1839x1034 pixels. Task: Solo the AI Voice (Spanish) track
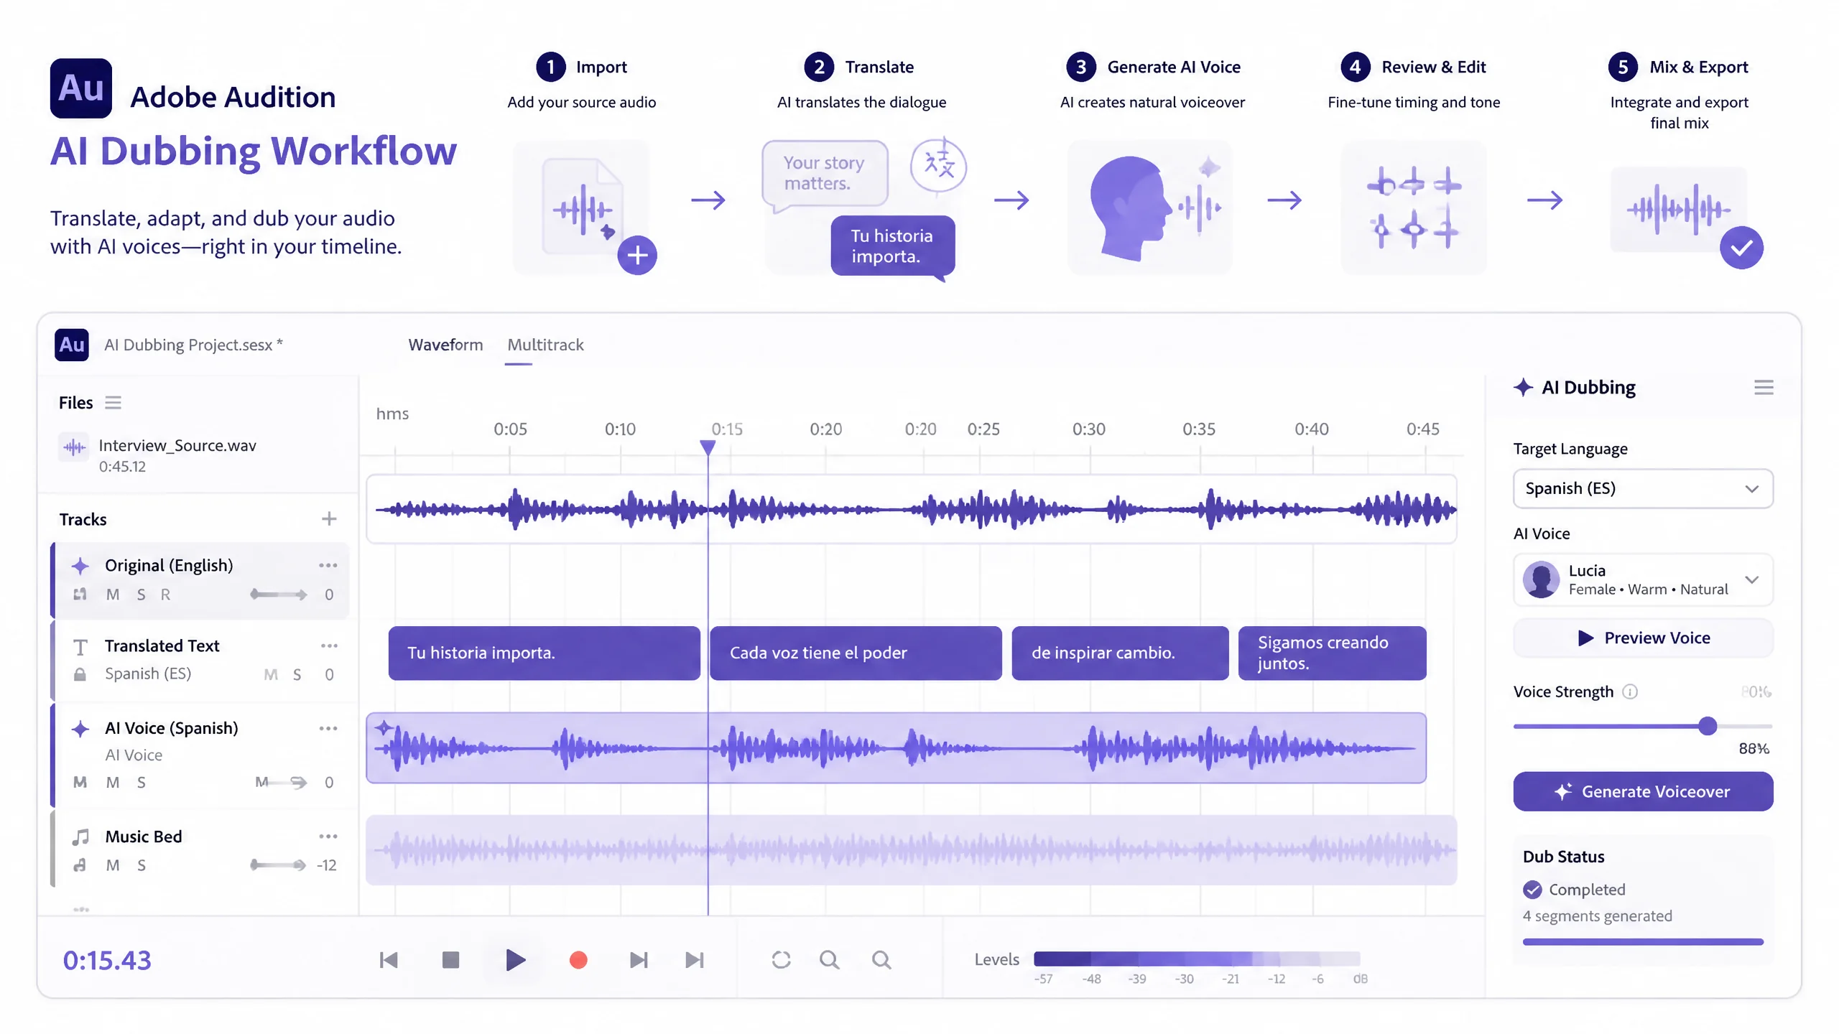click(x=141, y=782)
